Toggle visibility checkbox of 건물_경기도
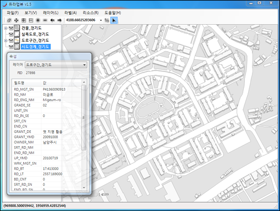The width and height of the screenshot is (280, 211). (11, 28)
